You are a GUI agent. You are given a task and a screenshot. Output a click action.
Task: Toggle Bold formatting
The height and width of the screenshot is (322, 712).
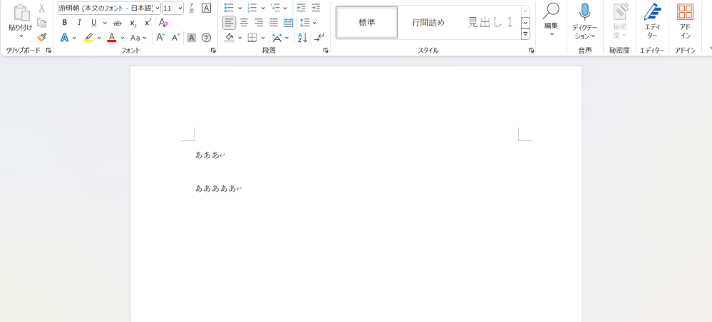pyautogui.click(x=64, y=23)
